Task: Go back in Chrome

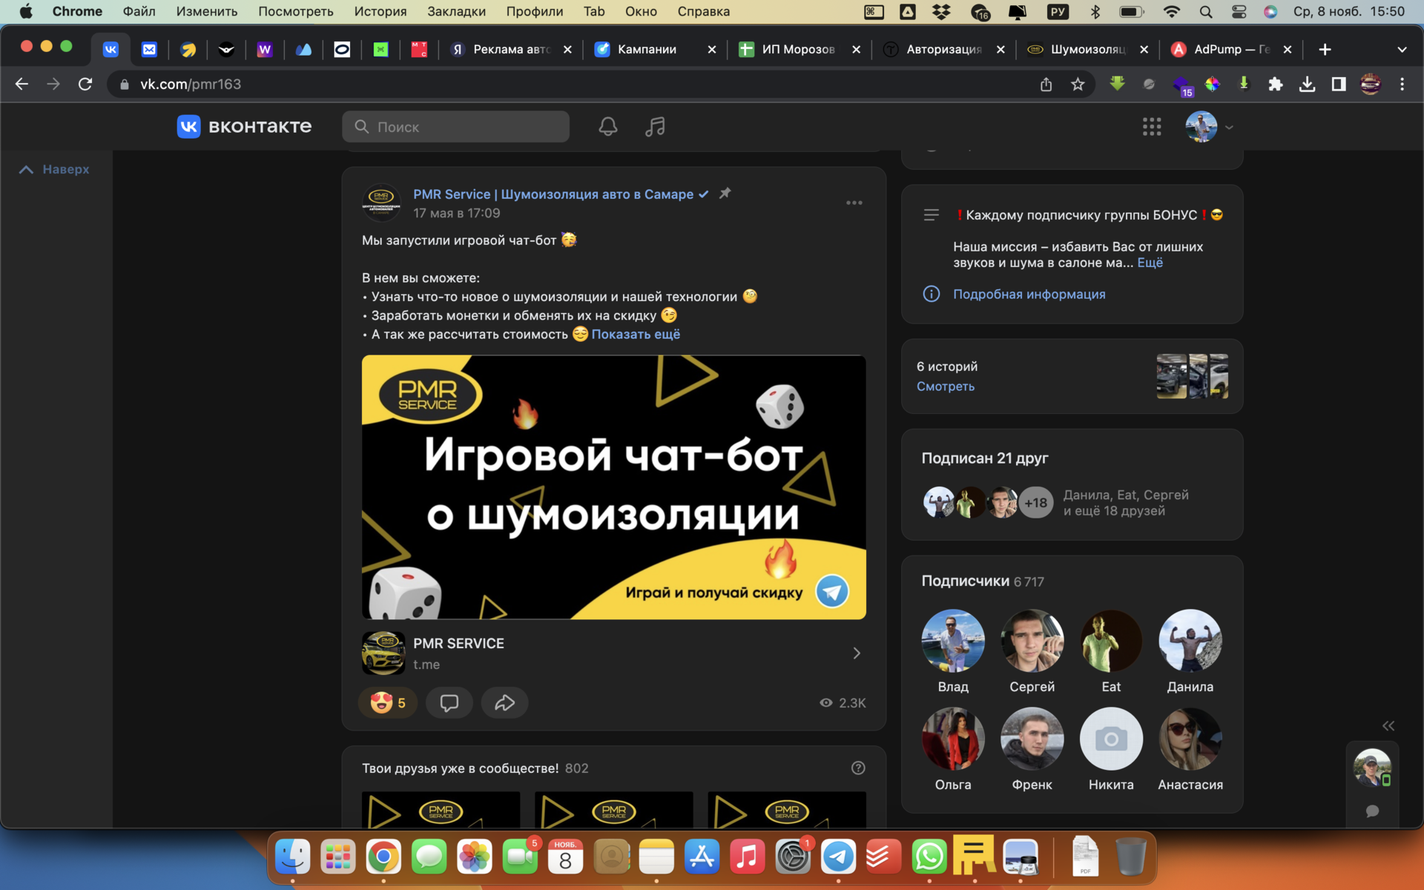Action: 22,85
